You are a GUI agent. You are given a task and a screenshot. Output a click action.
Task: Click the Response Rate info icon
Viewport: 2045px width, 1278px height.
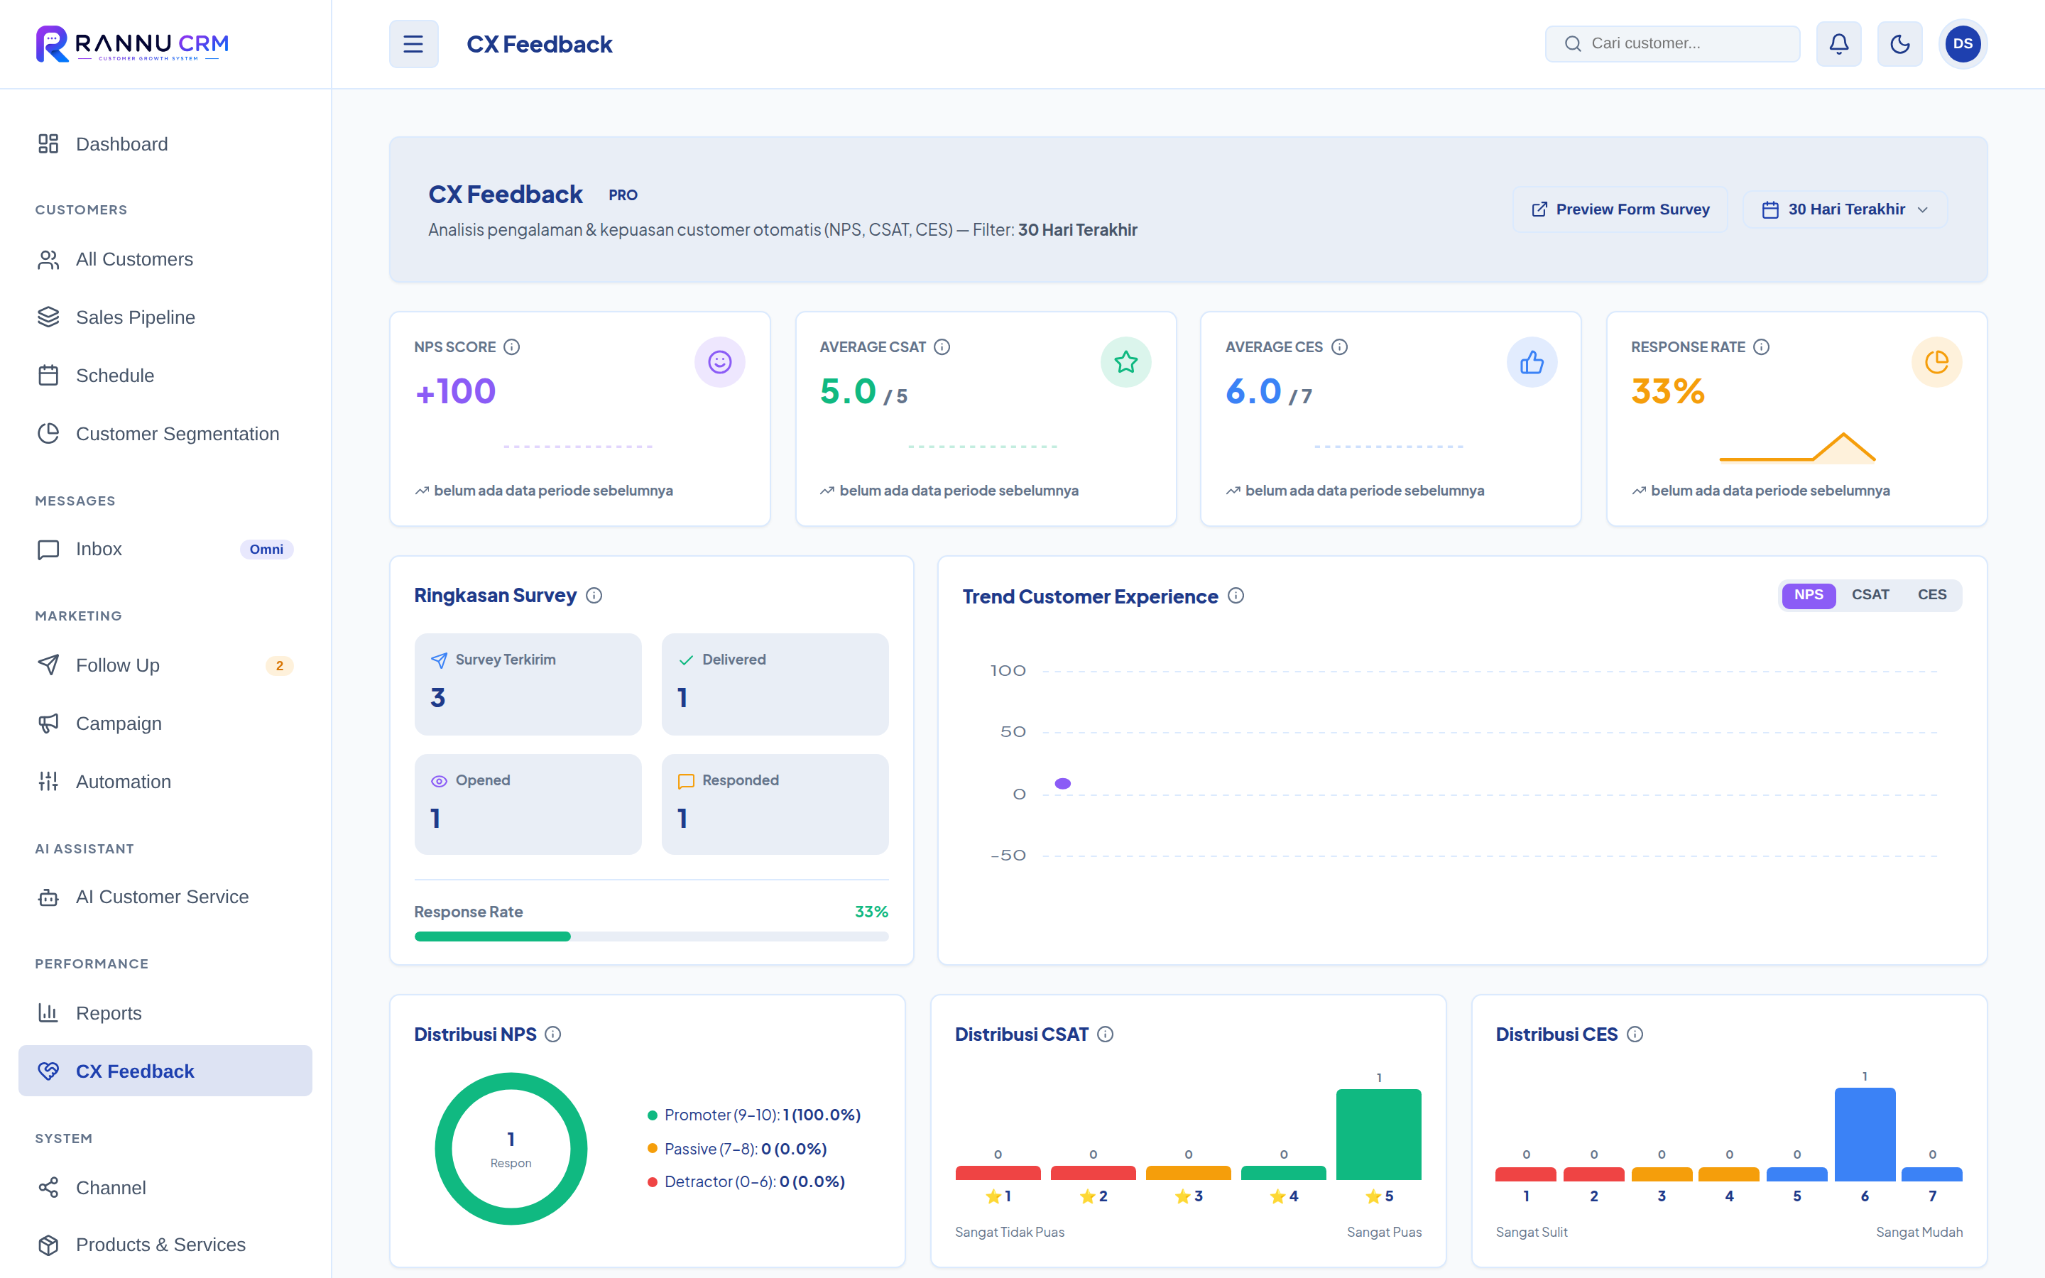pos(1760,347)
